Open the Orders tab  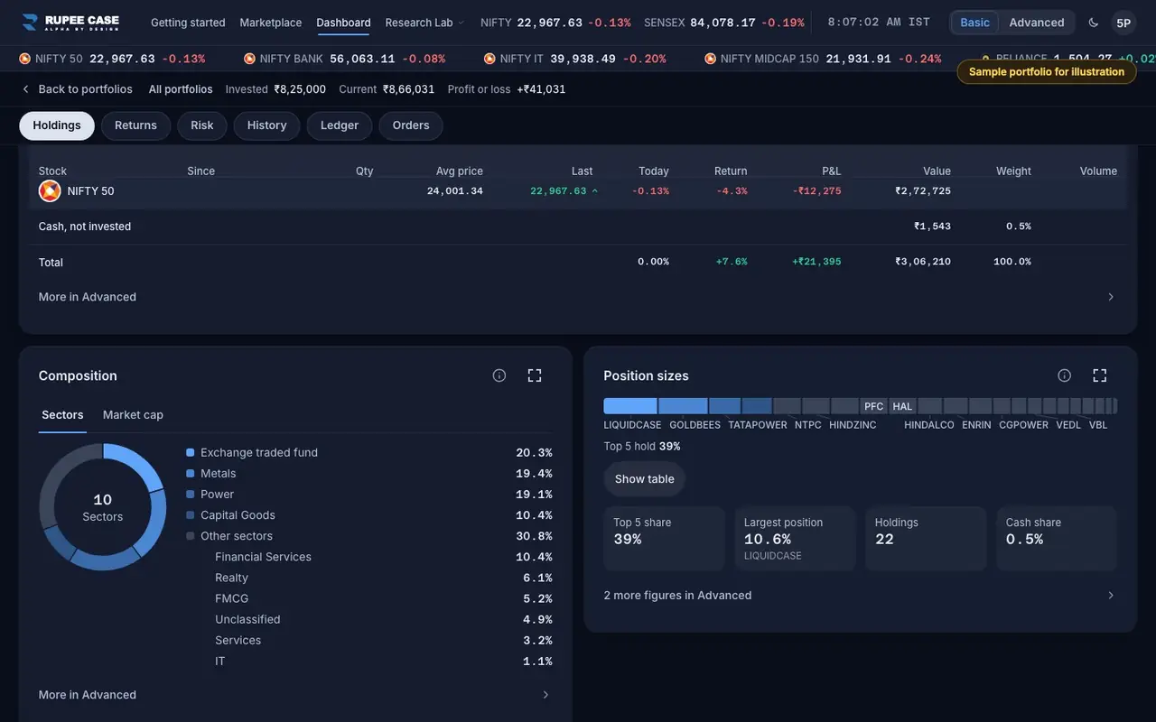[411, 125]
